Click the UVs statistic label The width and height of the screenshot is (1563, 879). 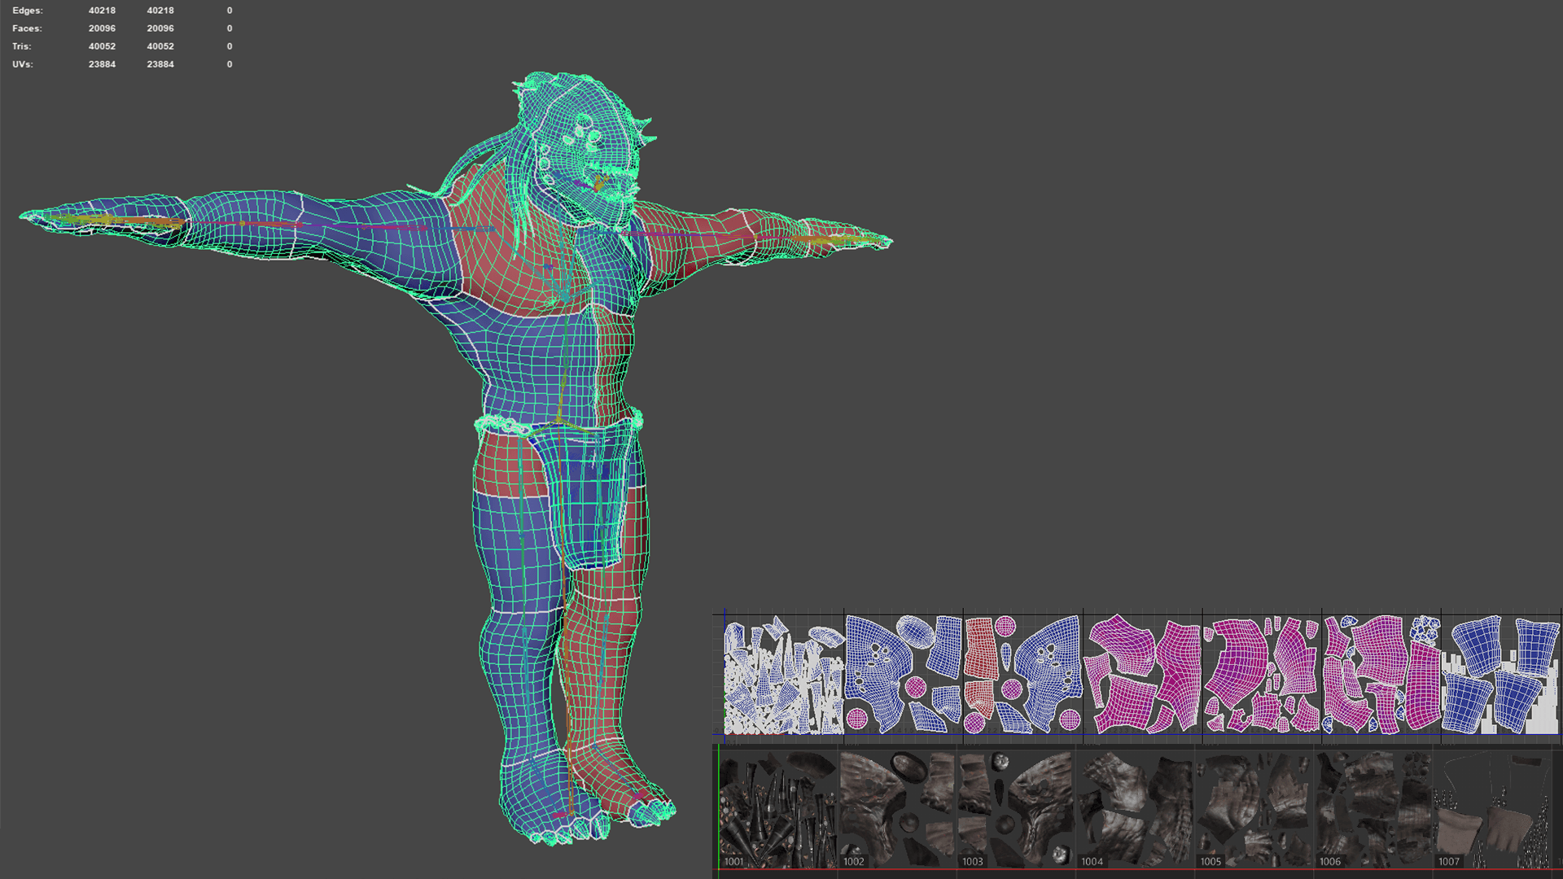pos(23,64)
